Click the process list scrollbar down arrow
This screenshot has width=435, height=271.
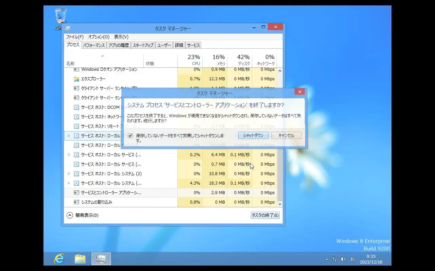[x=280, y=204]
